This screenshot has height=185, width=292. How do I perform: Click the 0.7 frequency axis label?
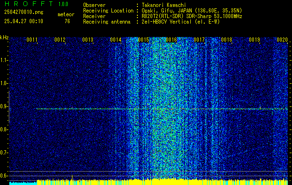pyautogui.click(x=4, y=153)
